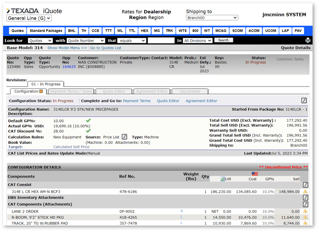Click the refresh icon beside List column

tap(223, 179)
